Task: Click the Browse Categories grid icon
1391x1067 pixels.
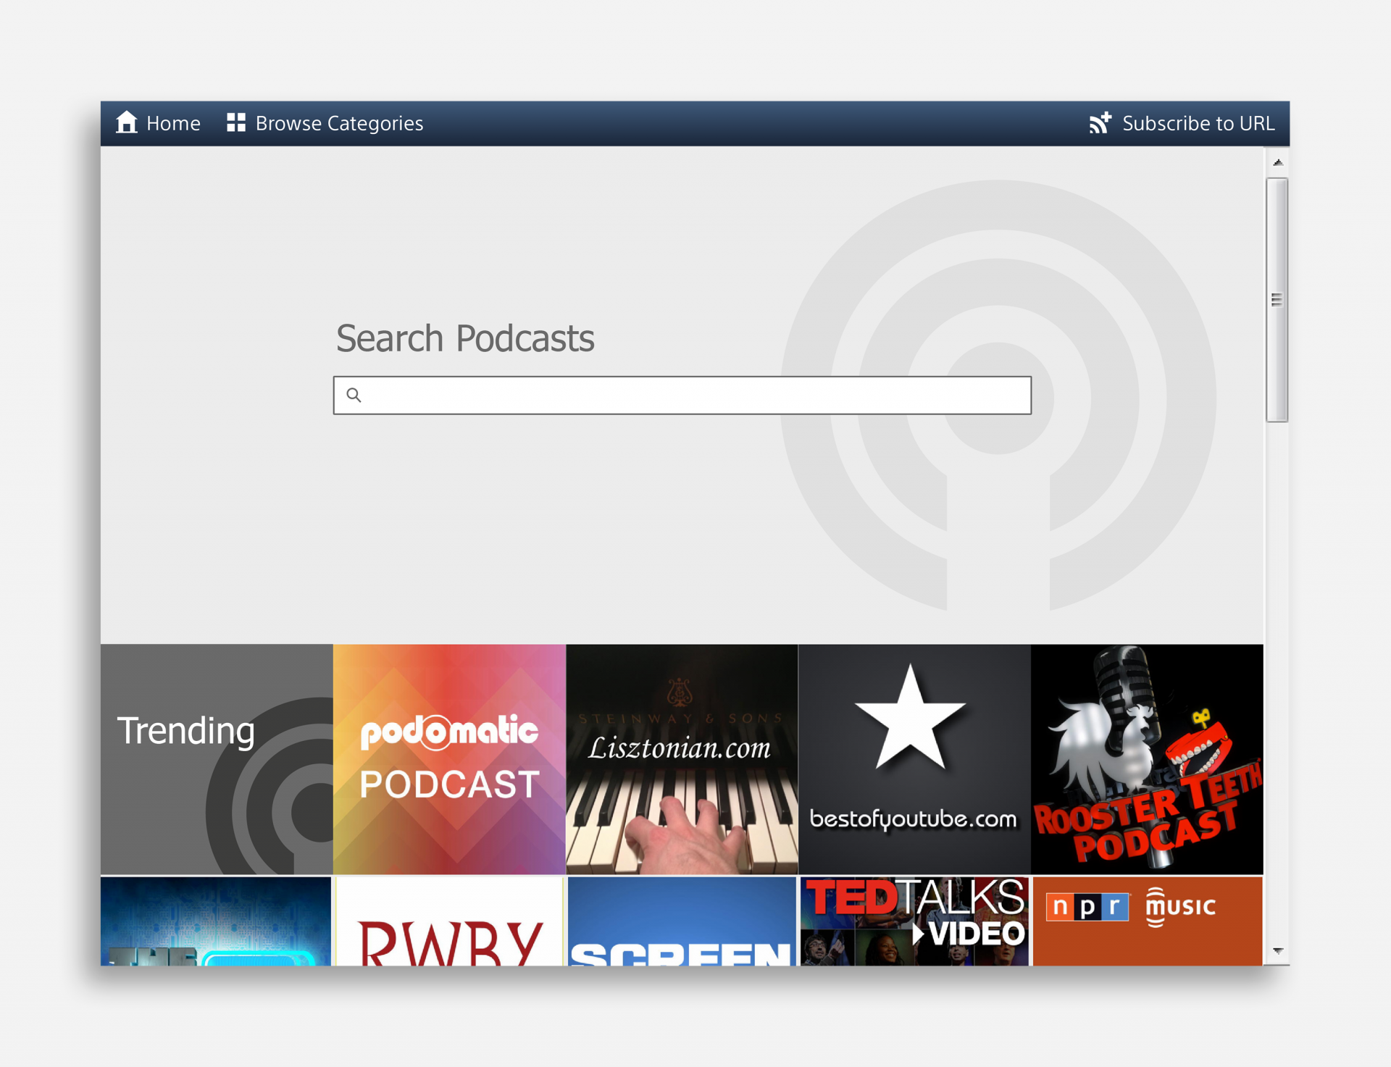Action: pyautogui.click(x=236, y=122)
